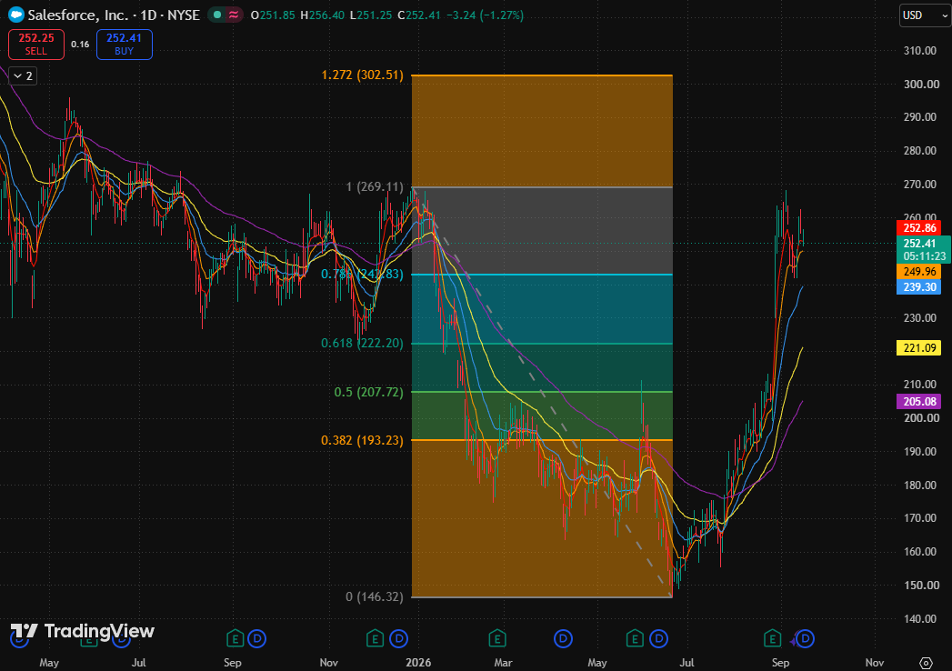Select the 0 (146.32) Fibonacci level label
Image resolution: width=952 pixels, height=671 pixels.
click(375, 597)
